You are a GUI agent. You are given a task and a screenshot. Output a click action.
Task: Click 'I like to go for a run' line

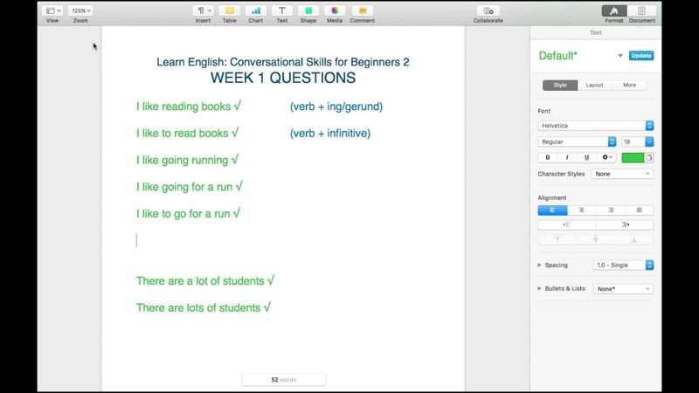point(188,213)
